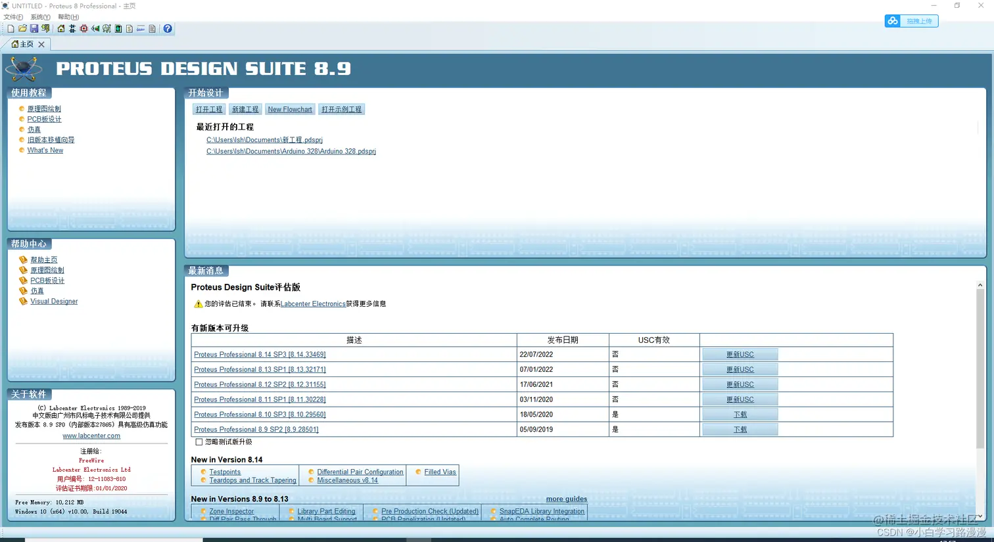This screenshot has height=542, width=994.
Task: Click the New Flowchart button
Action: (x=290, y=109)
